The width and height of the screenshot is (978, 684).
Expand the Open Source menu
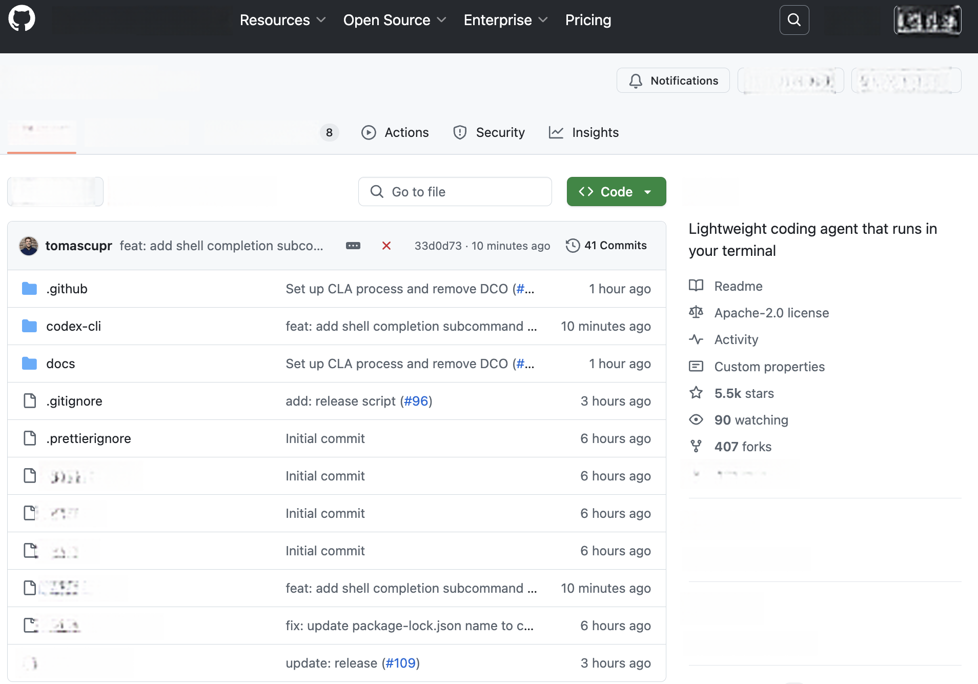click(x=394, y=20)
